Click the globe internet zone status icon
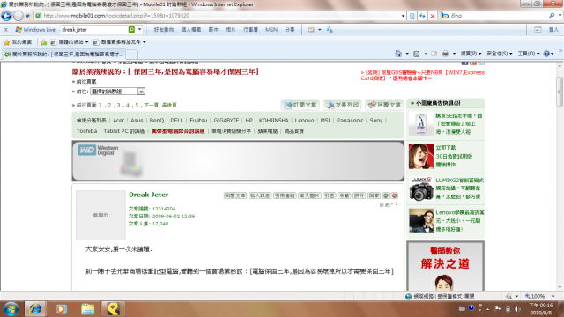This screenshot has height=317, width=564. click(408, 296)
